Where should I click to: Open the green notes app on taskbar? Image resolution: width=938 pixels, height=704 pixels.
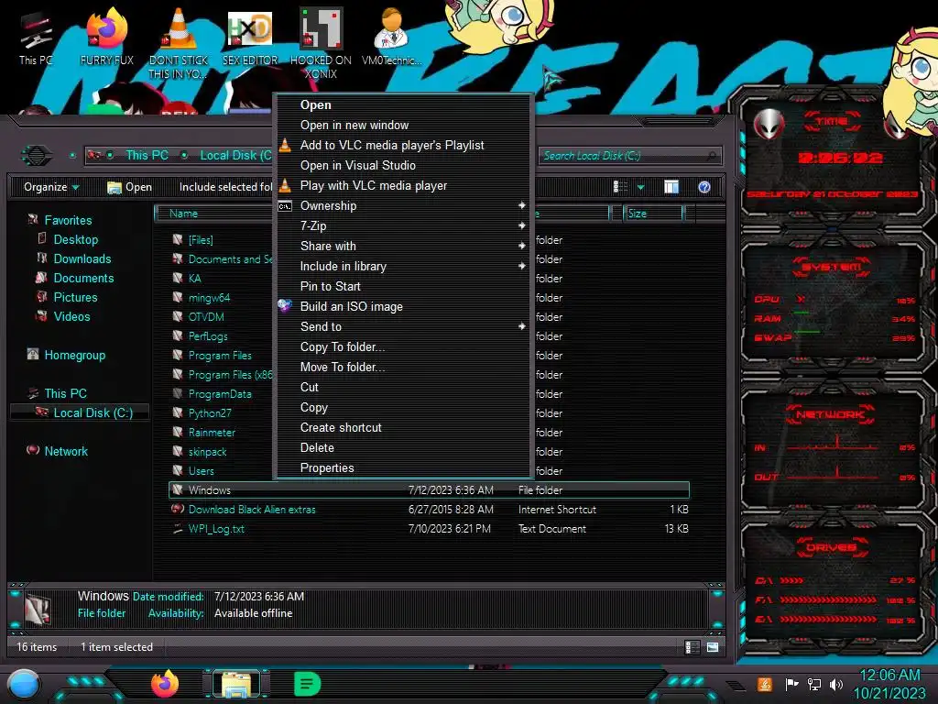coord(308,684)
